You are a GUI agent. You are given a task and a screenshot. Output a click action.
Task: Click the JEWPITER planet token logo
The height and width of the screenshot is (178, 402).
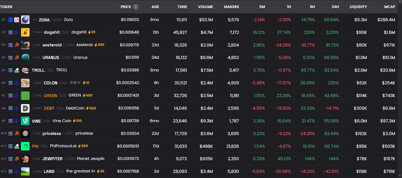(25, 159)
